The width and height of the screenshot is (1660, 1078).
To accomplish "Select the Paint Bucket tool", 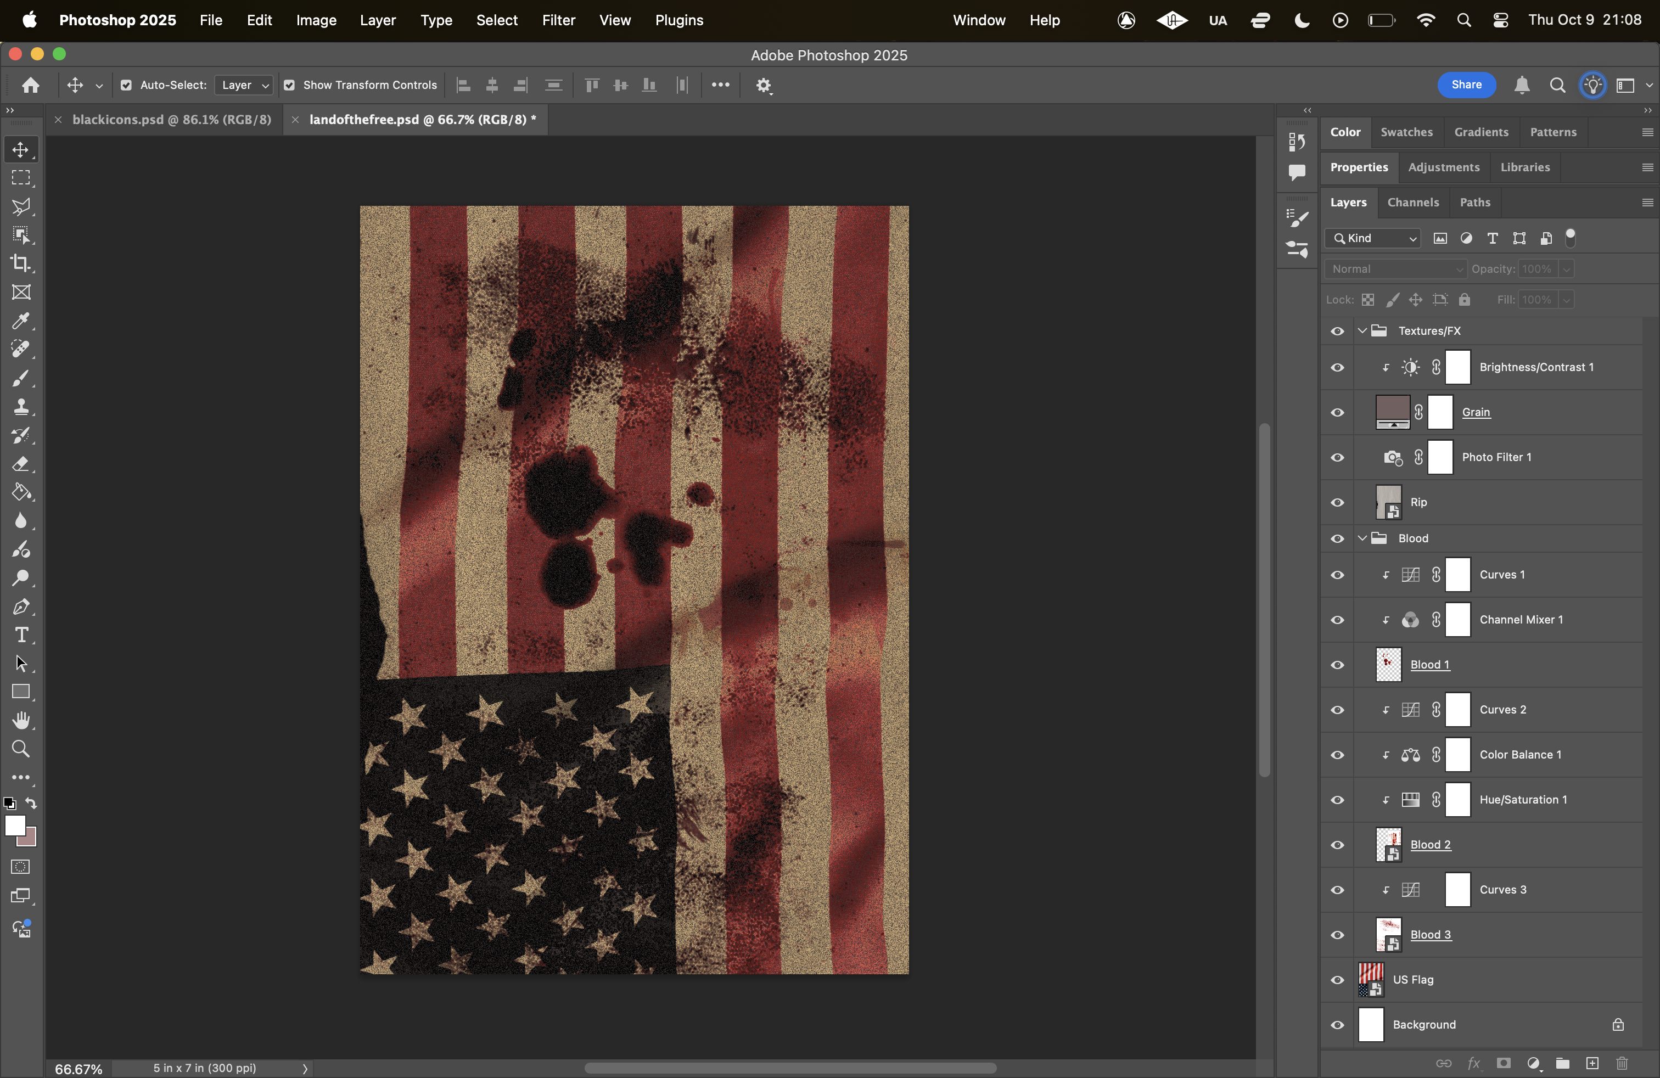I will click(x=21, y=492).
